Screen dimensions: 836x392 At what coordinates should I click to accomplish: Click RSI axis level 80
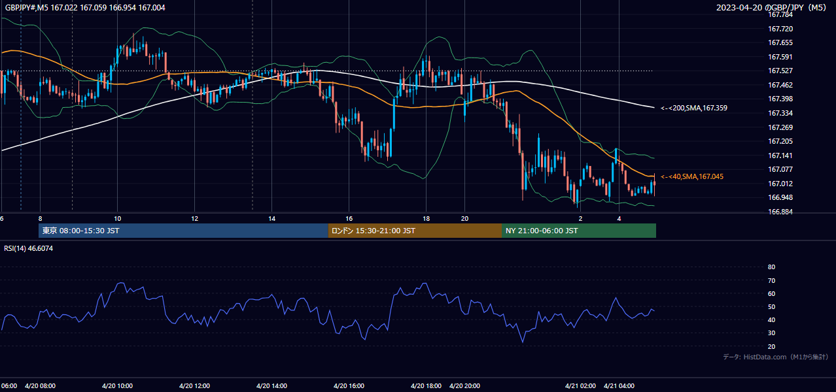[x=771, y=267]
